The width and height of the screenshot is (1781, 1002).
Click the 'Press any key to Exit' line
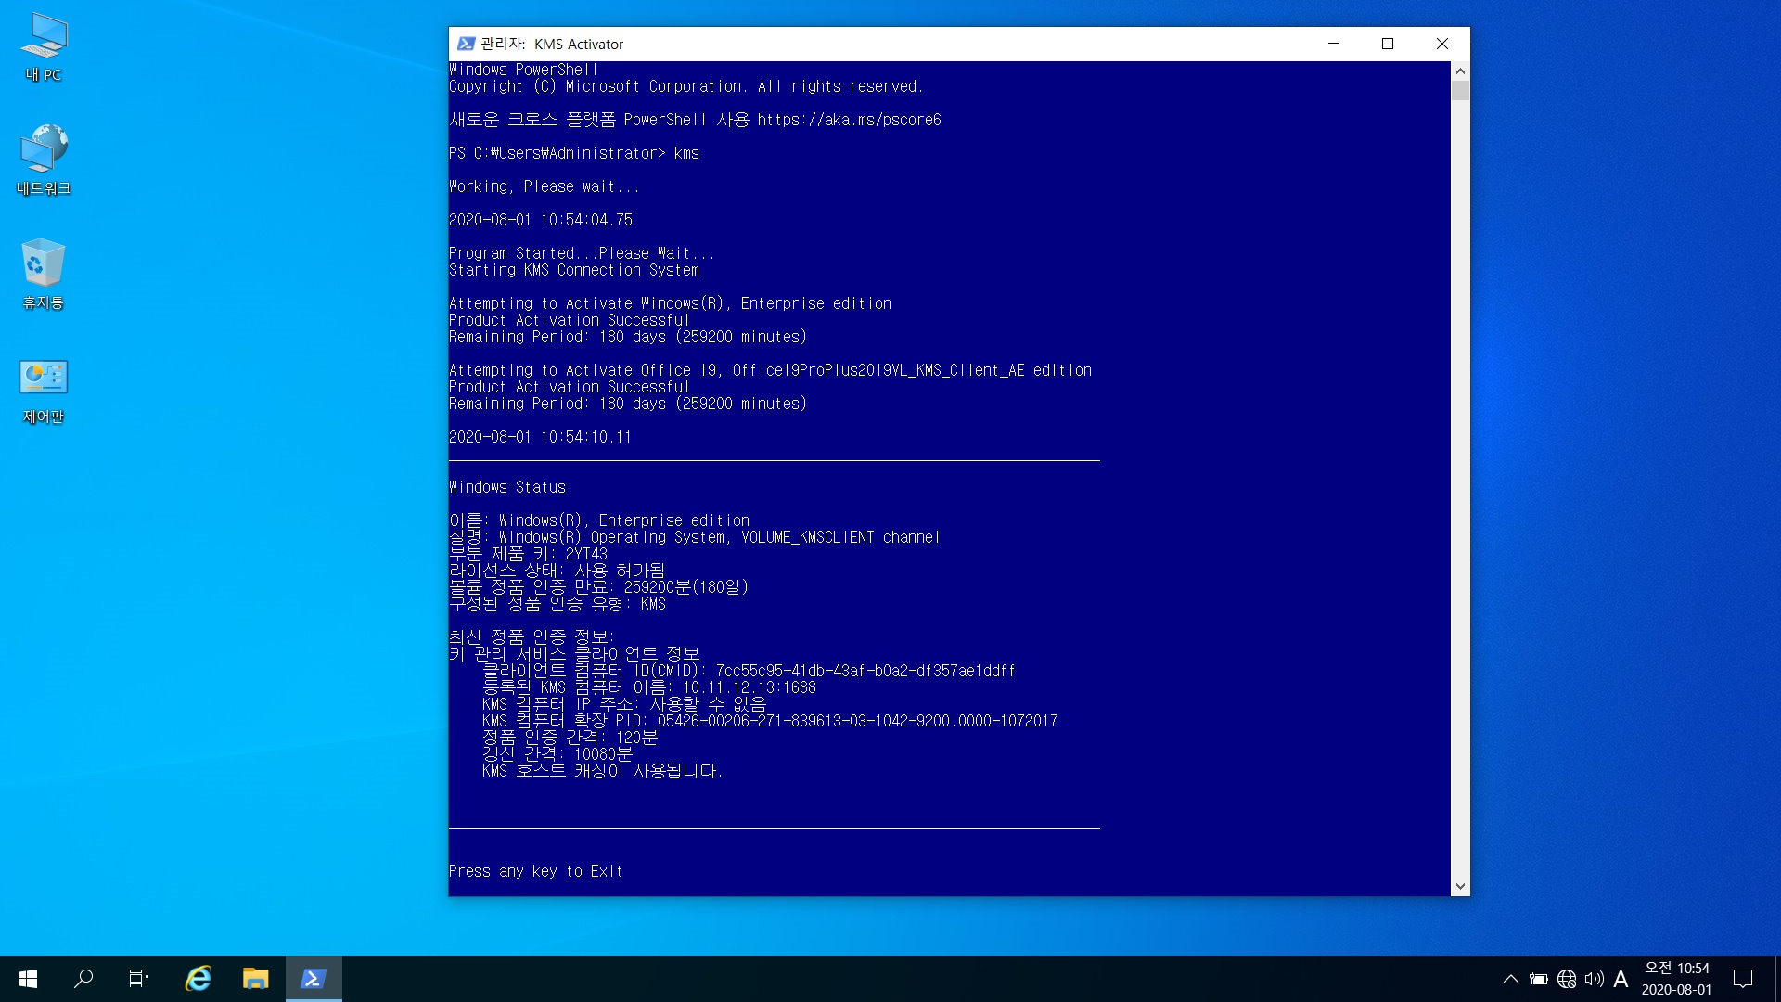(536, 871)
